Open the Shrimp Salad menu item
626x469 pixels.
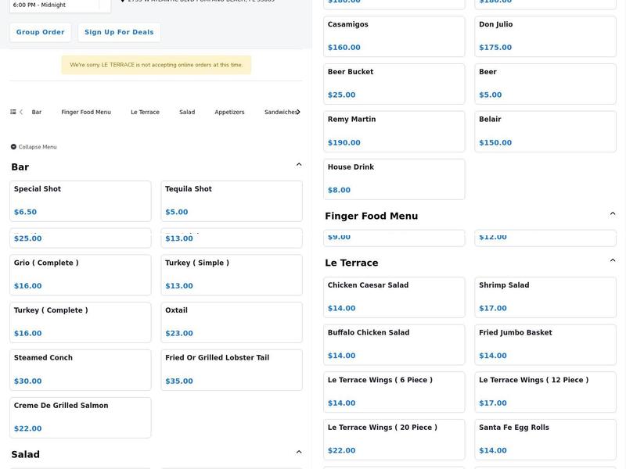[545, 297]
